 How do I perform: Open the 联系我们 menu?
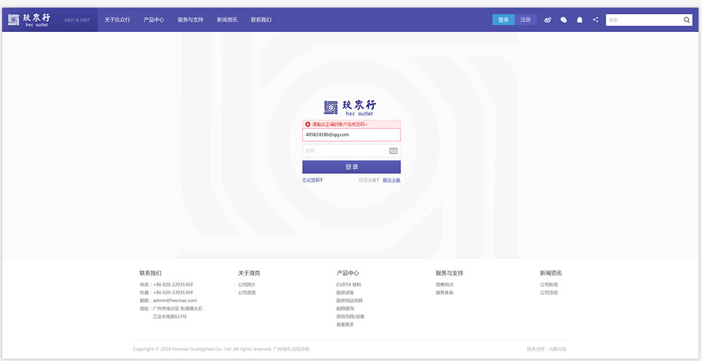click(x=261, y=19)
